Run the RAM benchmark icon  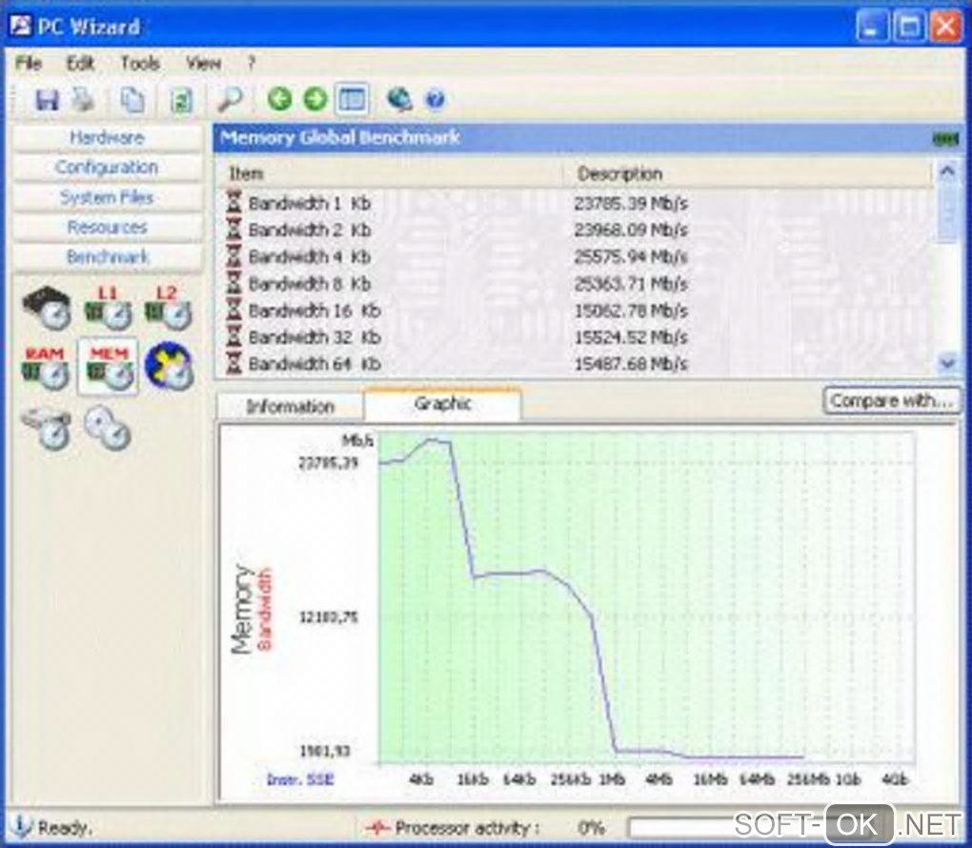coord(45,367)
